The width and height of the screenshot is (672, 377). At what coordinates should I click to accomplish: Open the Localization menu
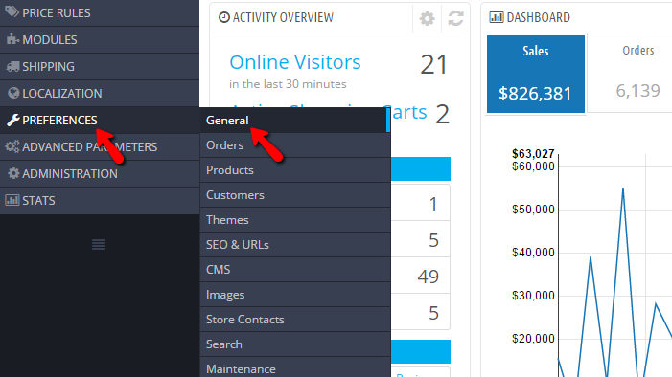100,93
